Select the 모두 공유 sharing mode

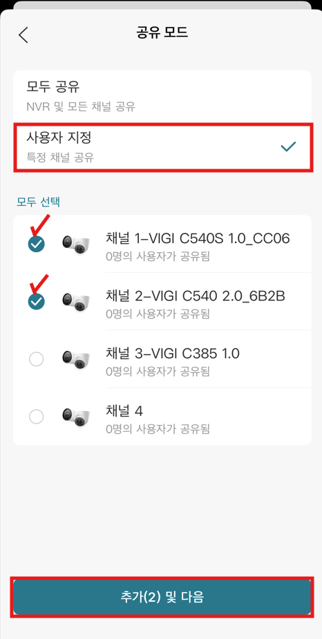click(x=162, y=96)
